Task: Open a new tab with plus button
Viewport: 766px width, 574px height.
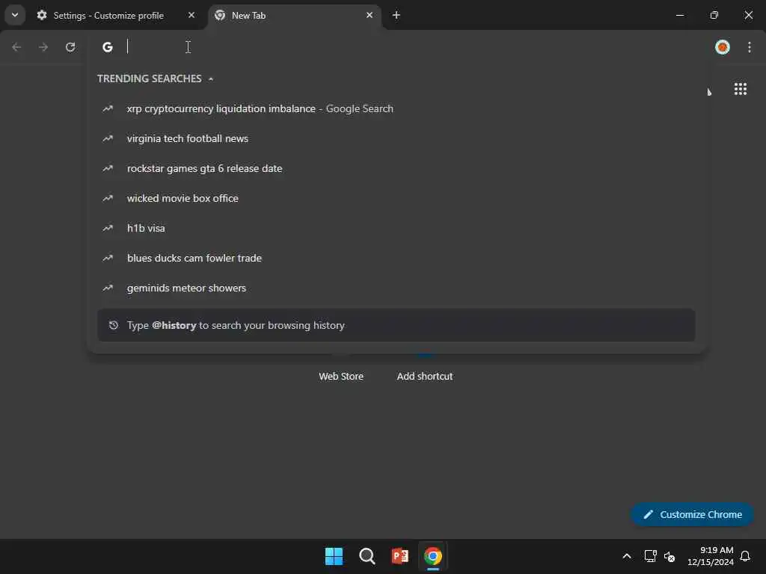Action: coord(396,15)
